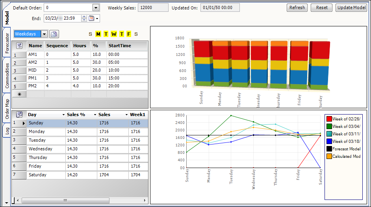Image resolution: width=371 pixels, height=207 pixels.
Task: Click the new row asterisk in shifts grid
Action: [19, 94]
